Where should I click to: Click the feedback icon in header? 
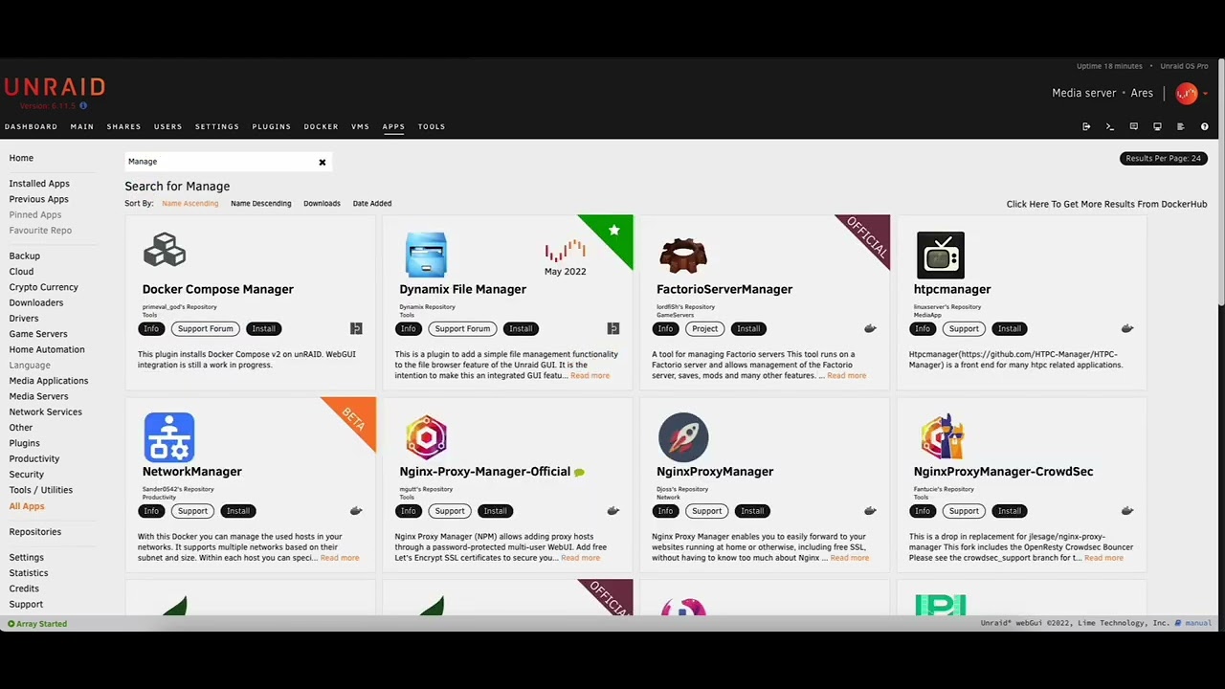tap(1133, 126)
